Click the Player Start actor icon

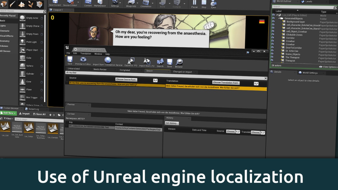click(22, 50)
